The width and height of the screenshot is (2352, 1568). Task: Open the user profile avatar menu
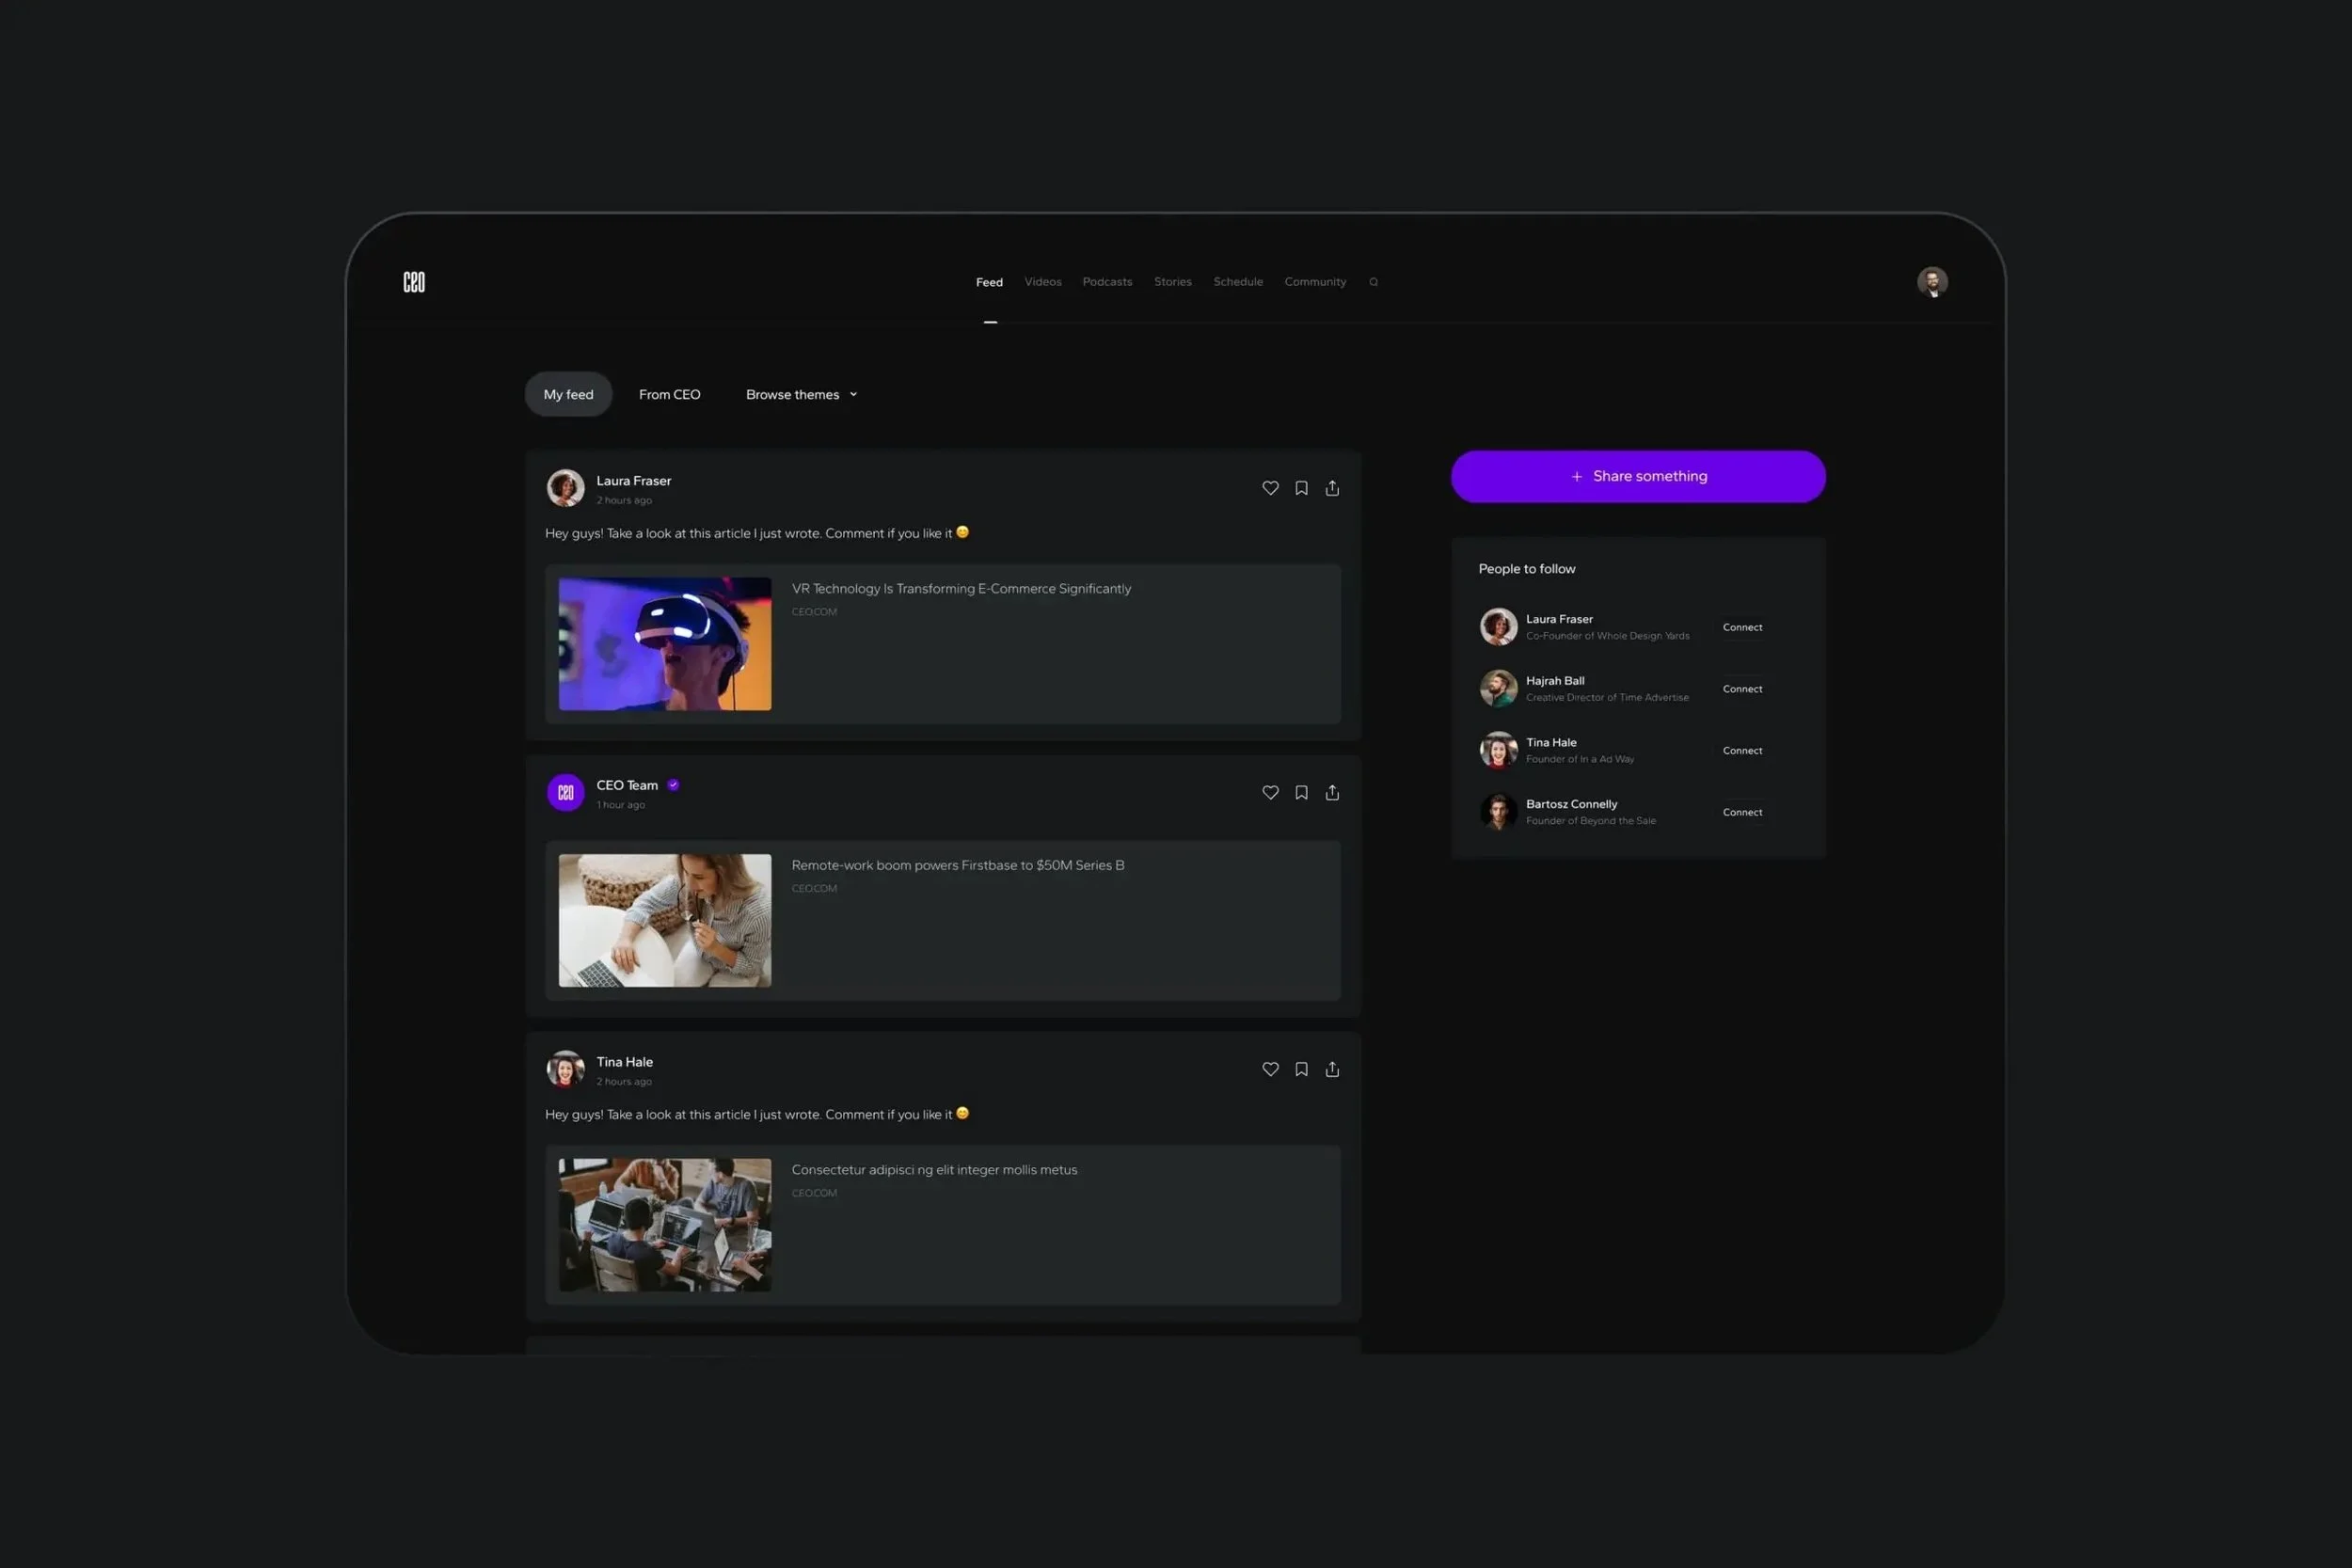(x=1931, y=282)
